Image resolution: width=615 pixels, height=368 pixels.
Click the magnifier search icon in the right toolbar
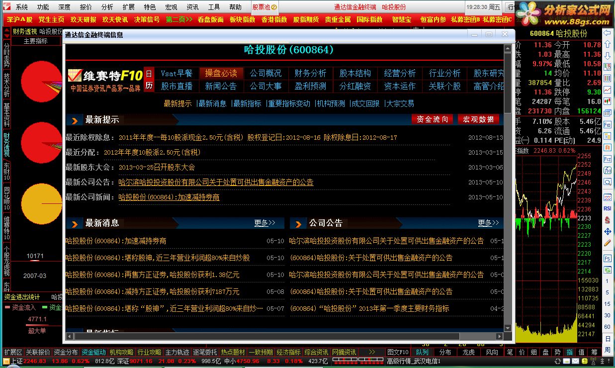(x=607, y=182)
